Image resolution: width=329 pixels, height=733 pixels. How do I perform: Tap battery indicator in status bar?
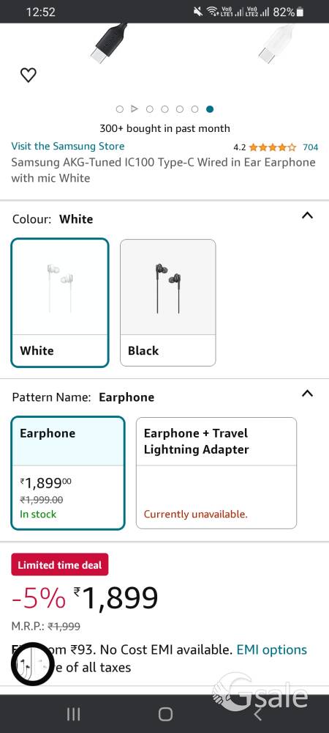[x=300, y=12]
